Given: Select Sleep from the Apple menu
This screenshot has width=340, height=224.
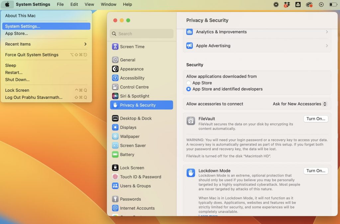Looking at the screenshot, I should pyautogui.click(x=46, y=65).
